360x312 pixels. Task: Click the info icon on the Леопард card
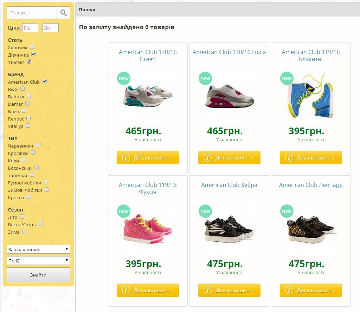click(x=289, y=290)
